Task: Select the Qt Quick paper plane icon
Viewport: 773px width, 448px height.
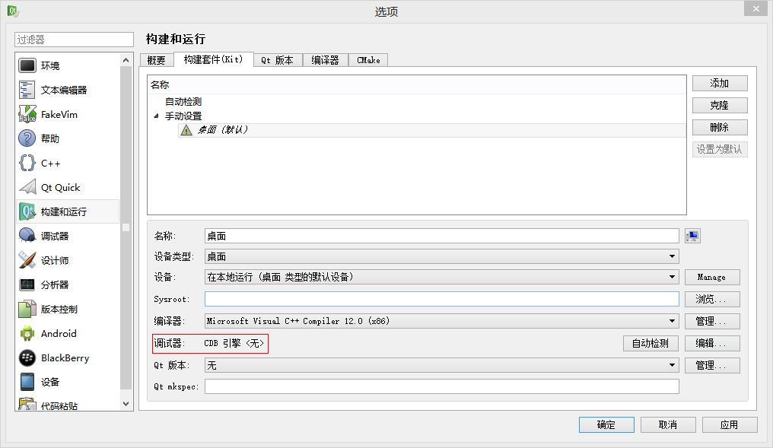Action: point(27,187)
